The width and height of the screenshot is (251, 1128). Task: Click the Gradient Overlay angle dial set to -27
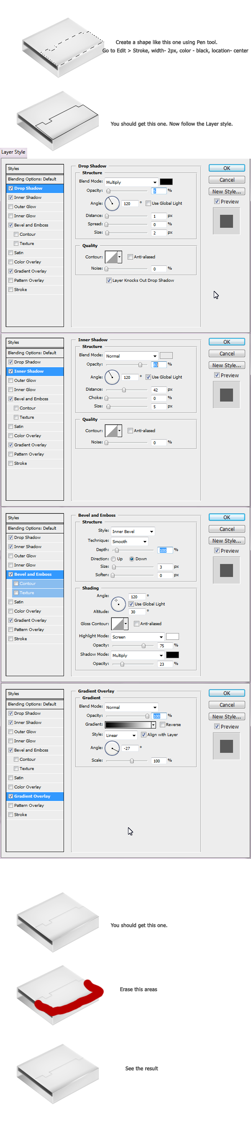pyautogui.click(x=112, y=748)
